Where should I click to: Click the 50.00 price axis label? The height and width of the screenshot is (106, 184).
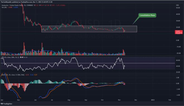(x=178, y=8)
